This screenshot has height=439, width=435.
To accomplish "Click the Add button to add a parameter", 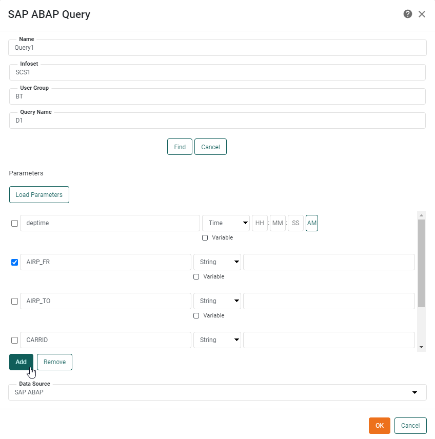I will click(x=21, y=362).
